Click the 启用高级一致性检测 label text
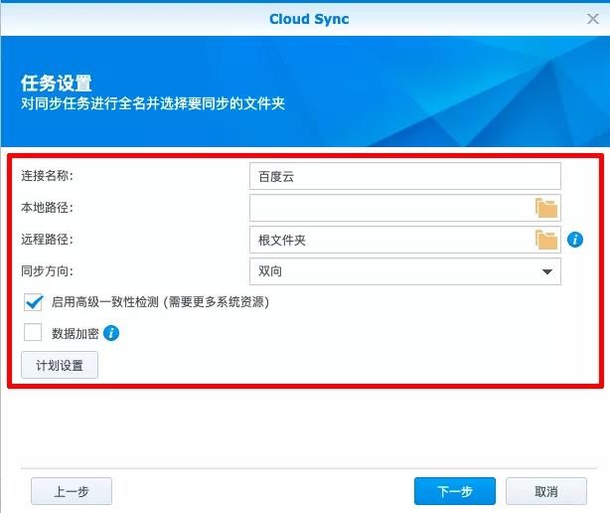This screenshot has height=513, width=610. click(x=160, y=301)
